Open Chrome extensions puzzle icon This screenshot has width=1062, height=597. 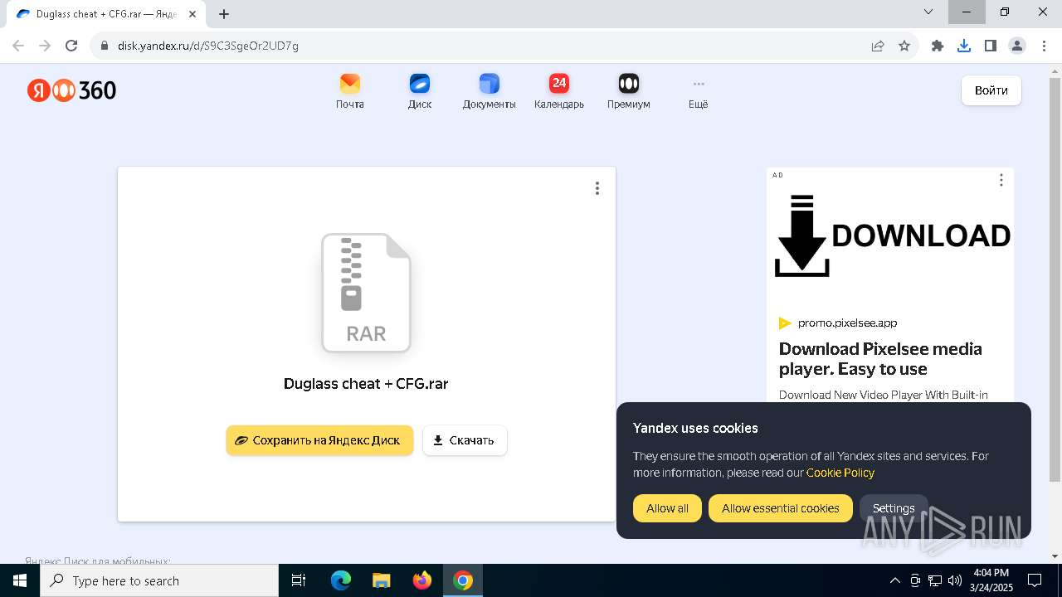pos(938,46)
